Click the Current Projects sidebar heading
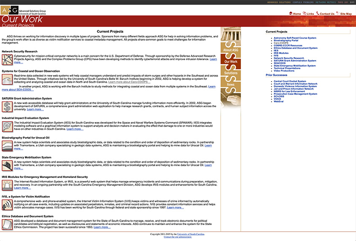Image resolution: width=356 pixels, height=241 pixels. click(276, 32)
